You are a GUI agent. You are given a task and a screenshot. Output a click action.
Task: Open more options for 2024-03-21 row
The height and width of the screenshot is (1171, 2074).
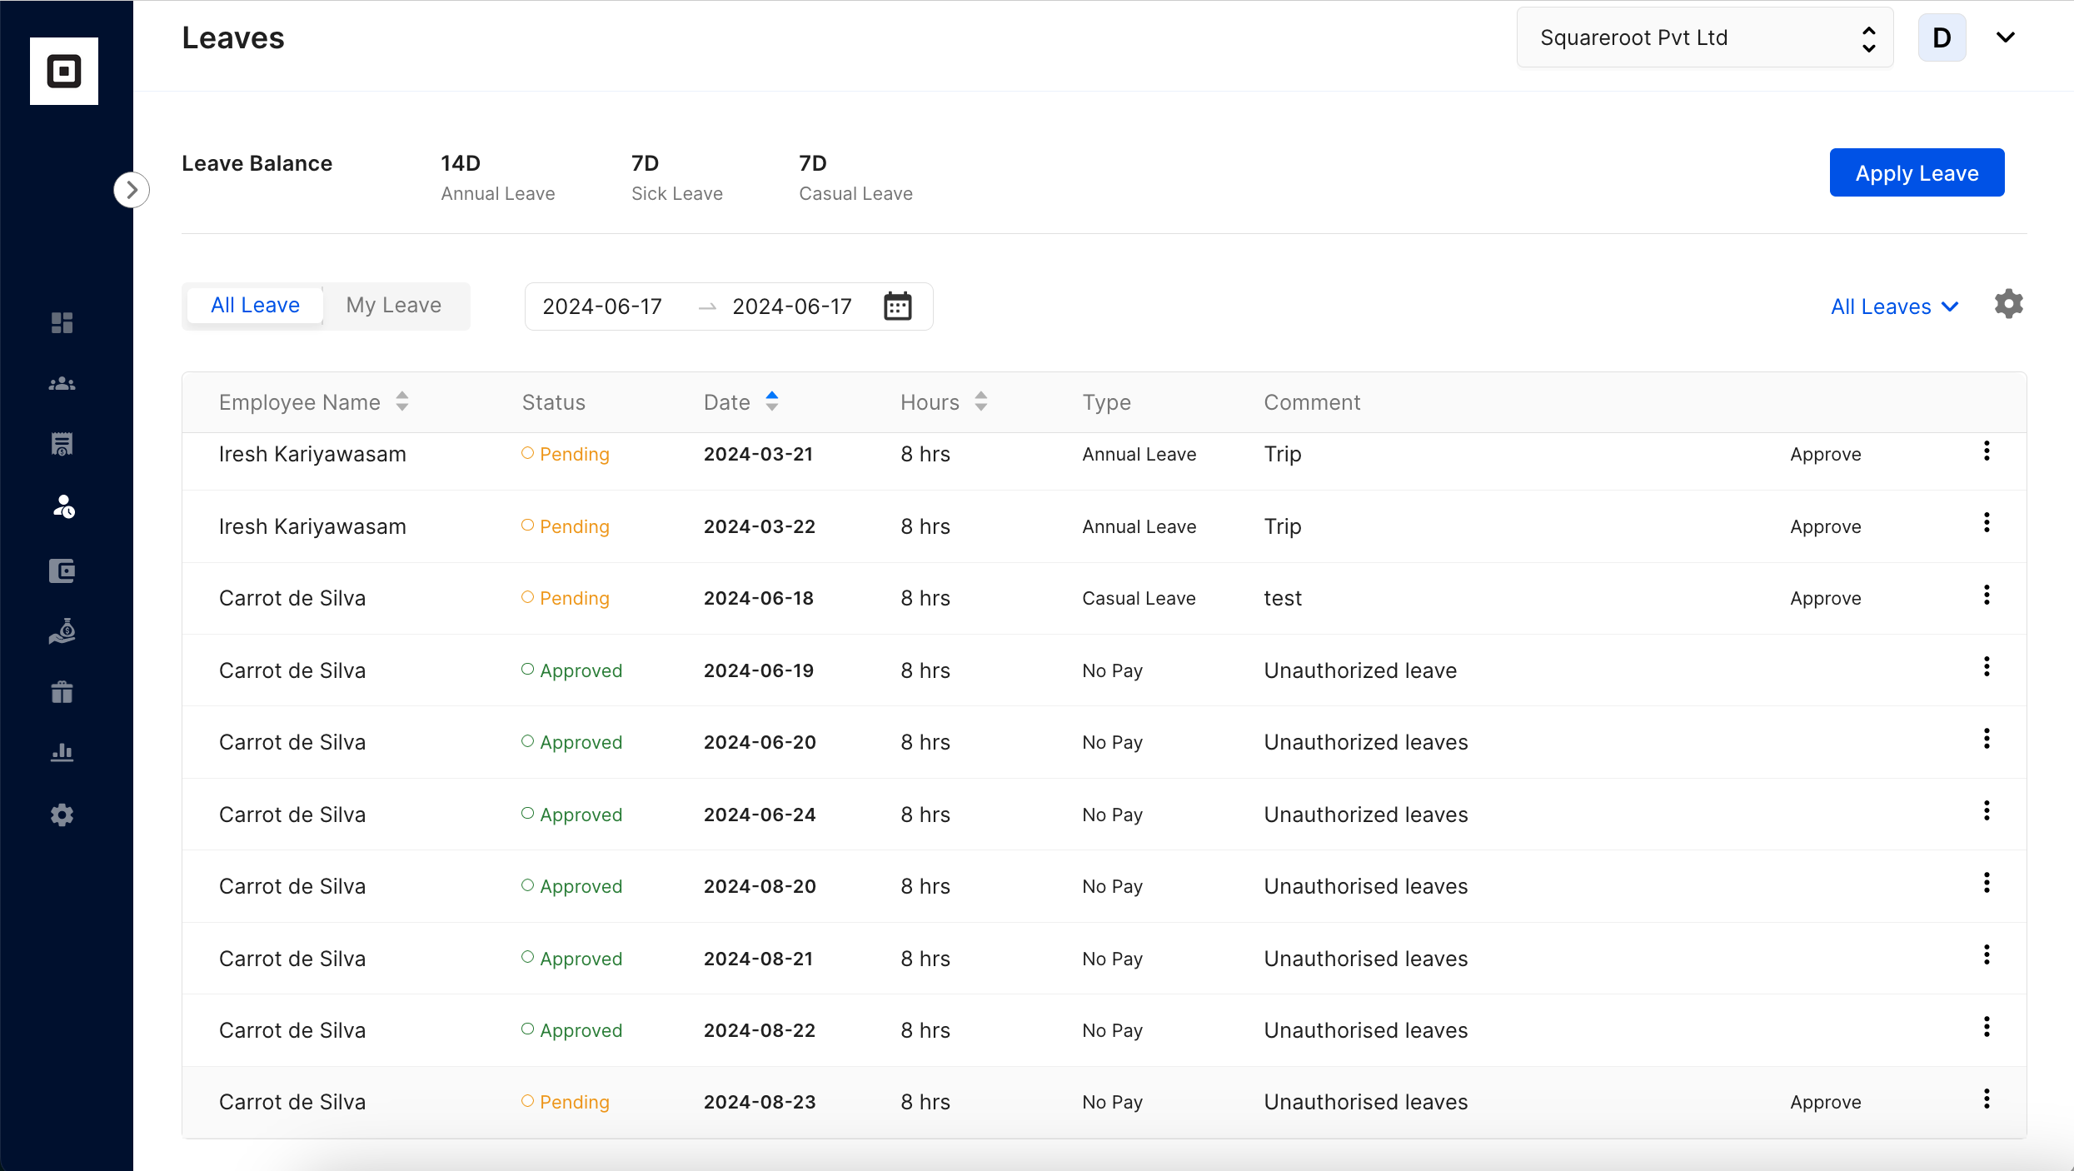coord(1987,451)
